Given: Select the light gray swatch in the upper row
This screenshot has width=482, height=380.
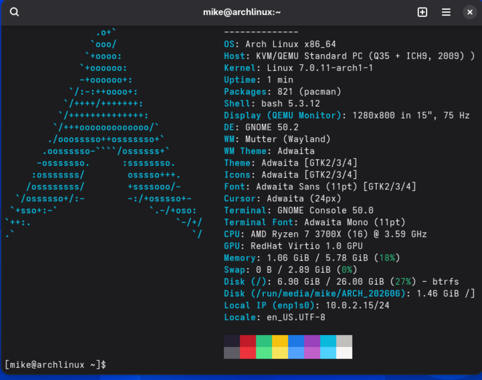Looking at the screenshot, I should tap(344, 341).
